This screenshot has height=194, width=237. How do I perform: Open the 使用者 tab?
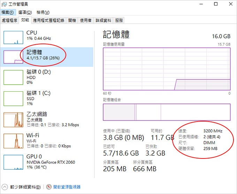[x=86, y=21]
